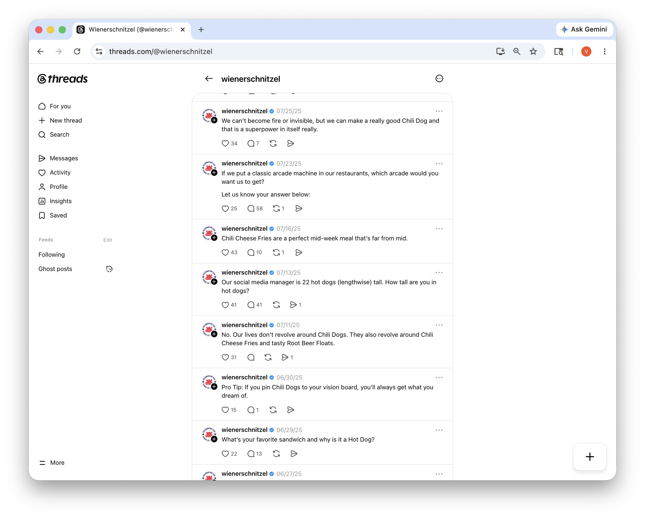Open the More menu at sidebar bottom
The height and width of the screenshot is (518, 645).
pyautogui.click(x=52, y=463)
